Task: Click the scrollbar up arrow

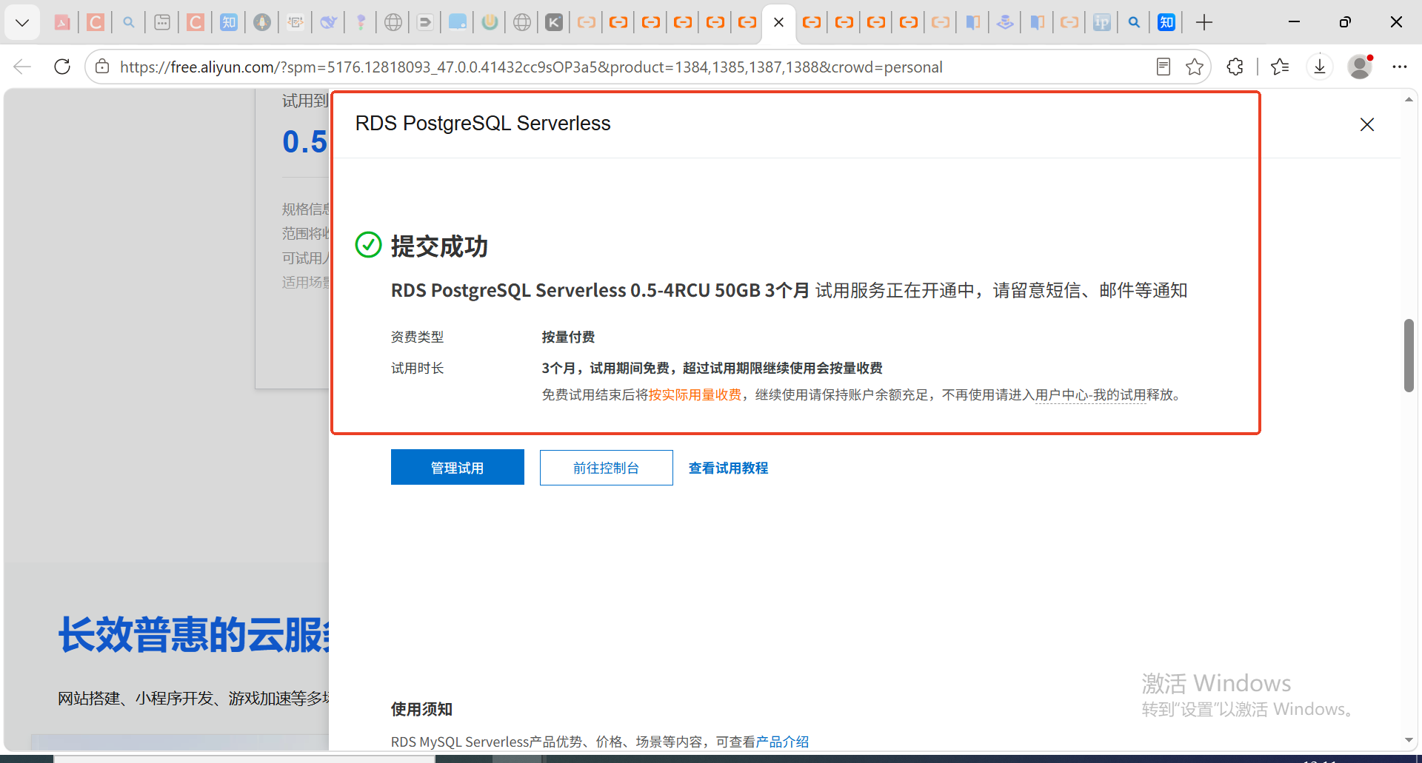Action: pos(1409,99)
